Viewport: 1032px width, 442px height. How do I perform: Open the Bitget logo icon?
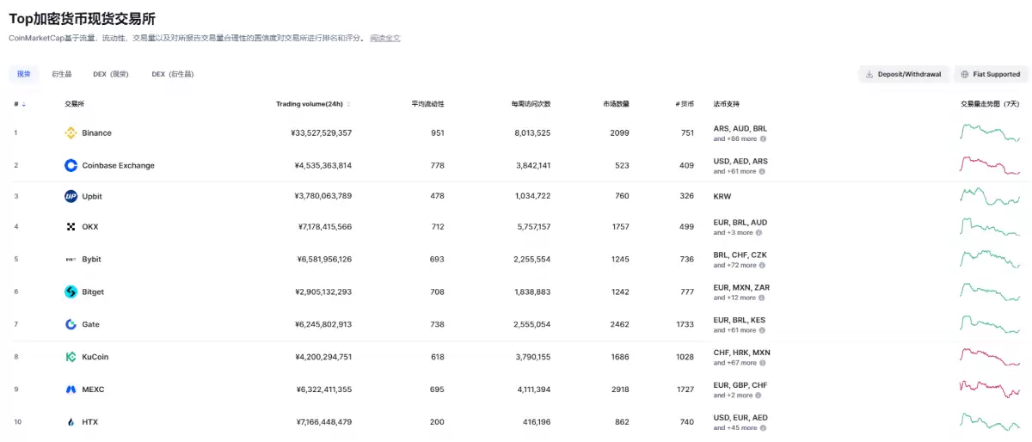[71, 292]
